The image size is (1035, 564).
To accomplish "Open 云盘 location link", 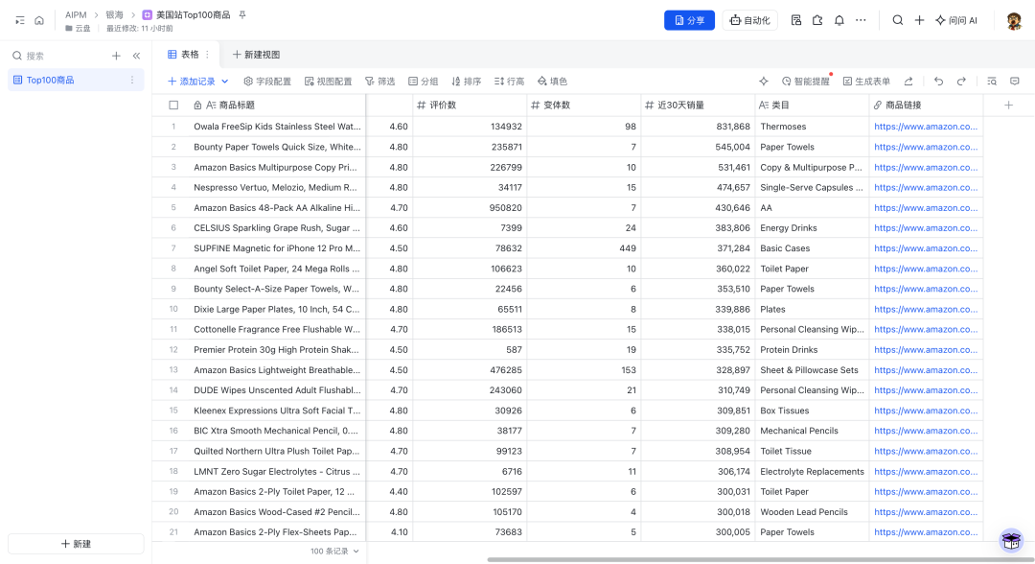I will [x=78, y=29].
